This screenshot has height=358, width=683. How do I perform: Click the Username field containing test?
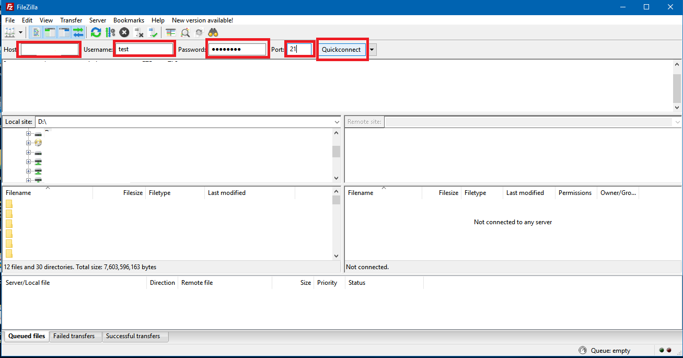tap(144, 50)
